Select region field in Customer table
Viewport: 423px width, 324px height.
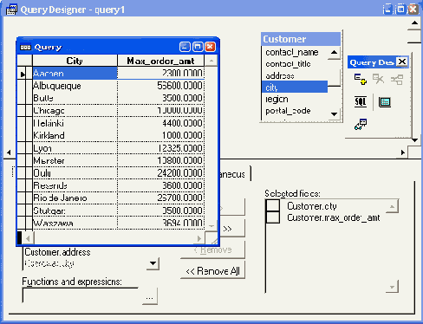point(277,99)
